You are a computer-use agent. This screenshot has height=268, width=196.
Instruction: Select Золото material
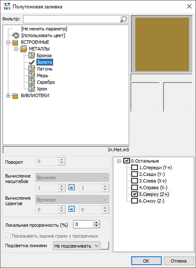[44, 62]
